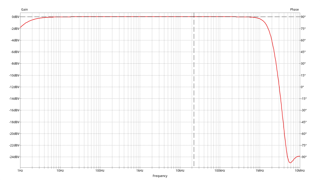Pick the -60° phase label
This screenshot has width=320, height=180.
tap(304, 134)
